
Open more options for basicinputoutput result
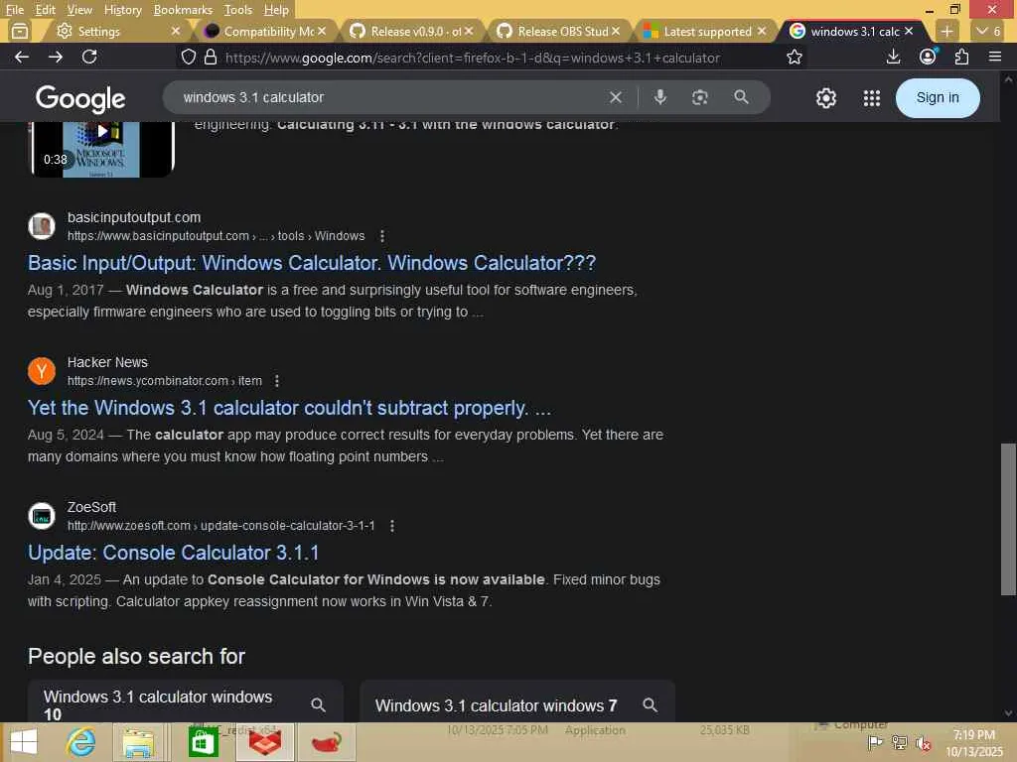coord(382,236)
